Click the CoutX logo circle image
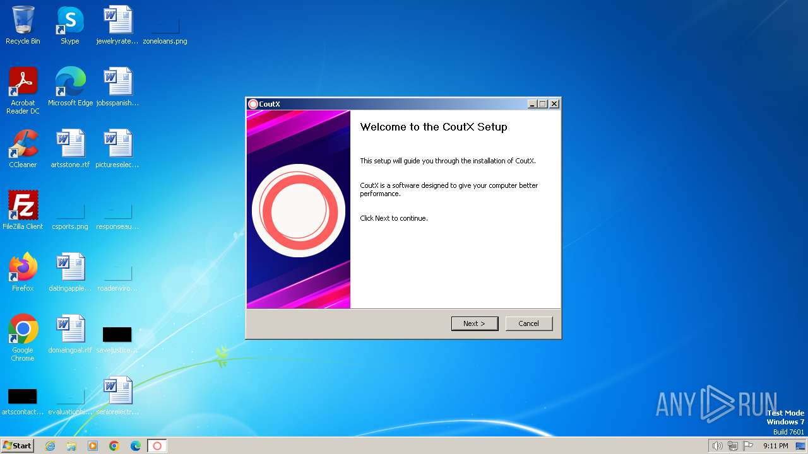 click(299, 211)
